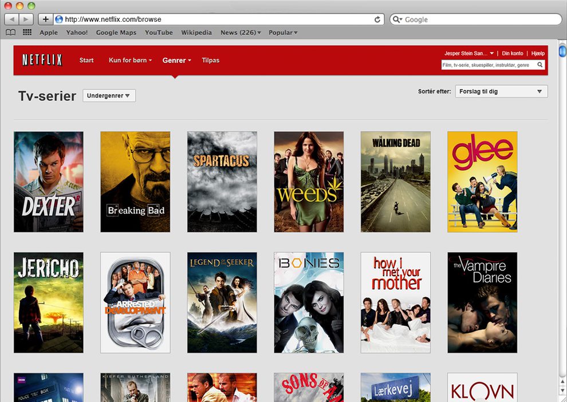
Task: Open The Vampire Diaries poster
Action: (482, 302)
